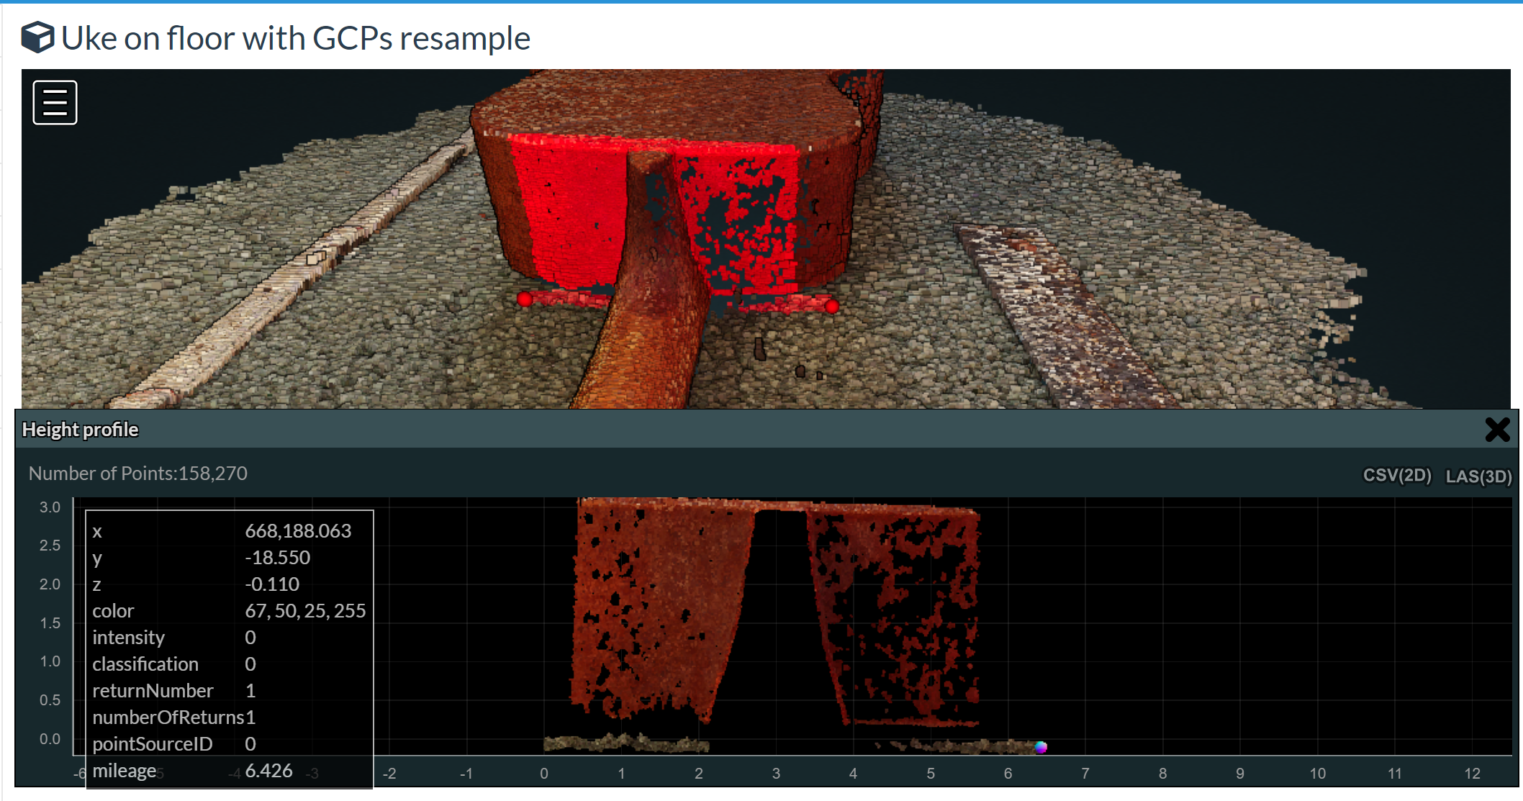Screen dimensions: 1523x801
Task: Open the hamburger sidebar menu
Action: pyautogui.click(x=55, y=102)
